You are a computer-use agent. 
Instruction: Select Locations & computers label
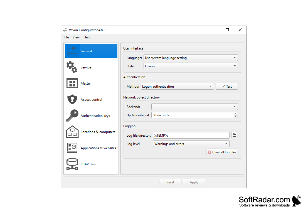click(x=98, y=132)
